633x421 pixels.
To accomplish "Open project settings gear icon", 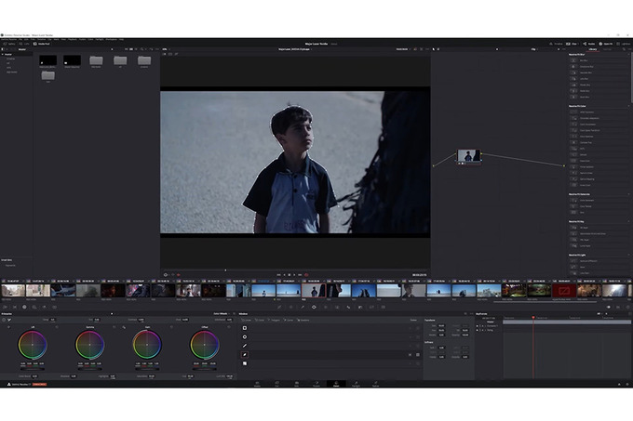I will pyautogui.click(x=627, y=384).
